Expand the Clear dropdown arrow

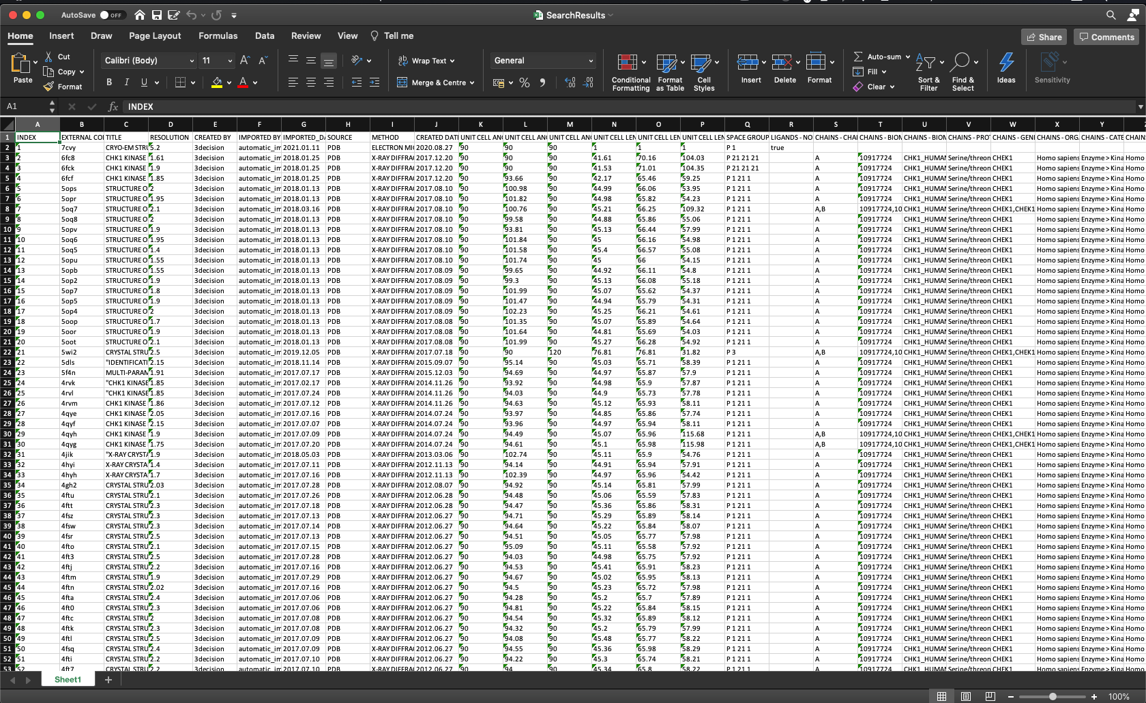pyautogui.click(x=892, y=87)
